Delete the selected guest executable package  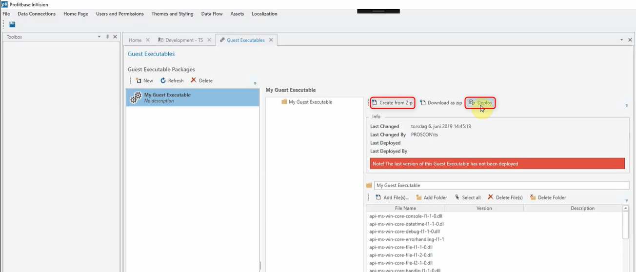click(201, 81)
